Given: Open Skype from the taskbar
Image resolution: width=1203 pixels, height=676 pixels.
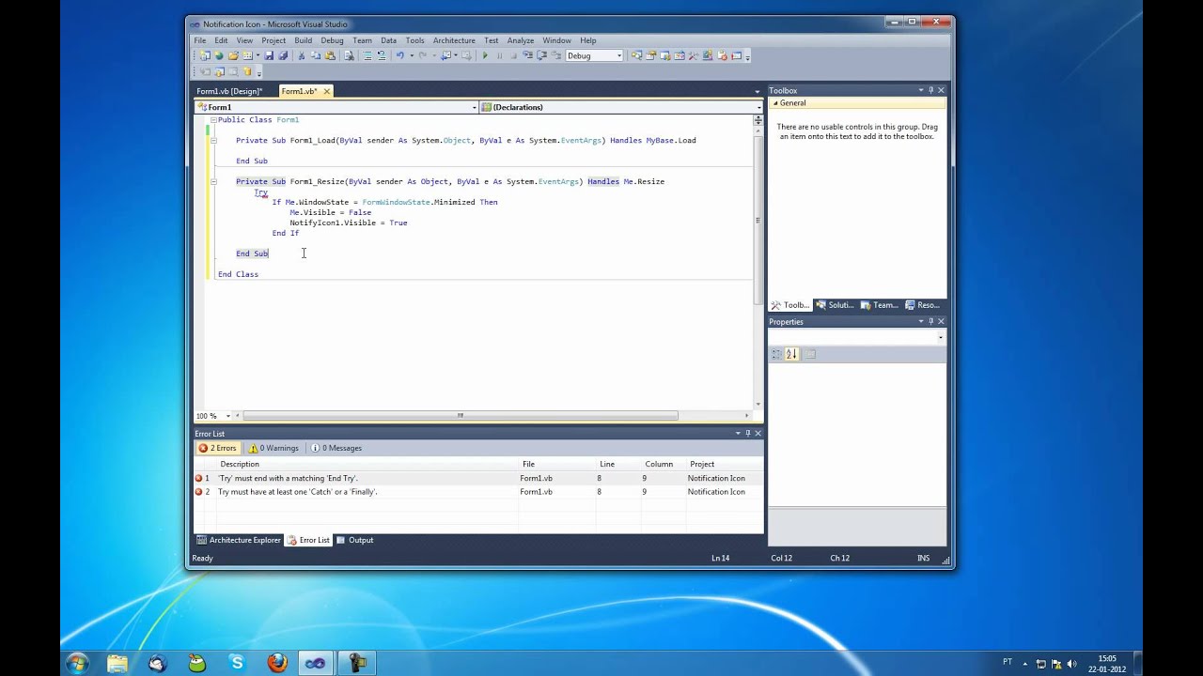Looking at the screenshot, I should pyautogui.click(x=237, y=663).
